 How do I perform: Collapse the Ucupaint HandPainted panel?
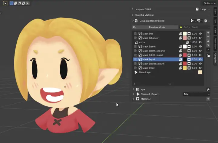point(133,21)
